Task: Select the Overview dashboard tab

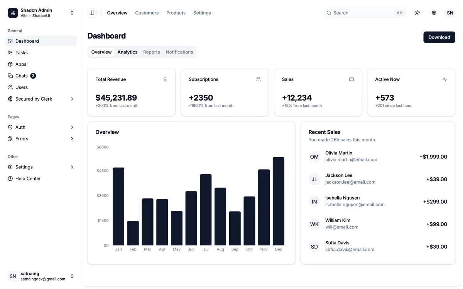Action: click(101, 52)
